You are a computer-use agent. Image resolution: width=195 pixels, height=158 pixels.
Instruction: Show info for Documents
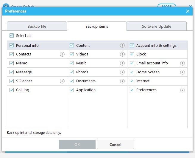[122, 81]
